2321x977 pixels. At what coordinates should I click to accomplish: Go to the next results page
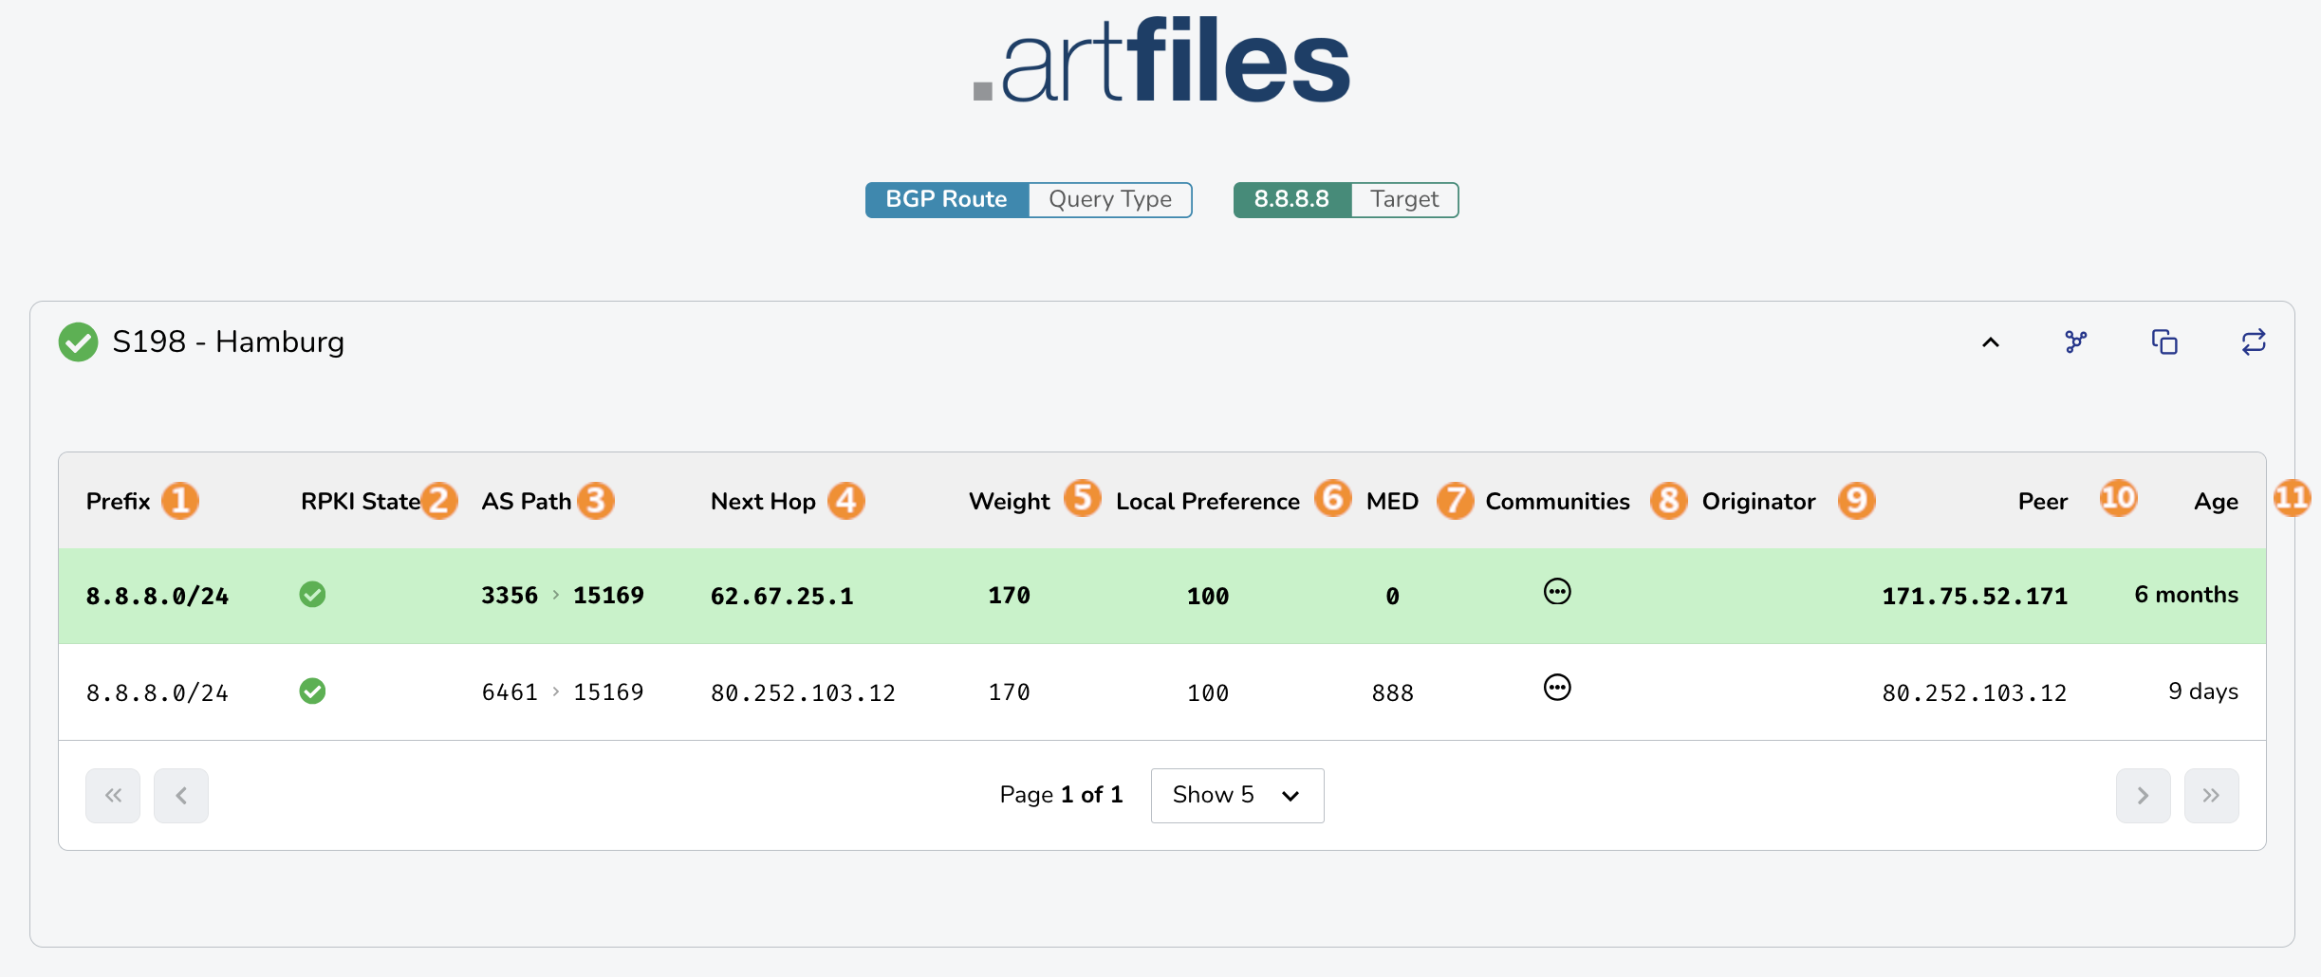2143,795
